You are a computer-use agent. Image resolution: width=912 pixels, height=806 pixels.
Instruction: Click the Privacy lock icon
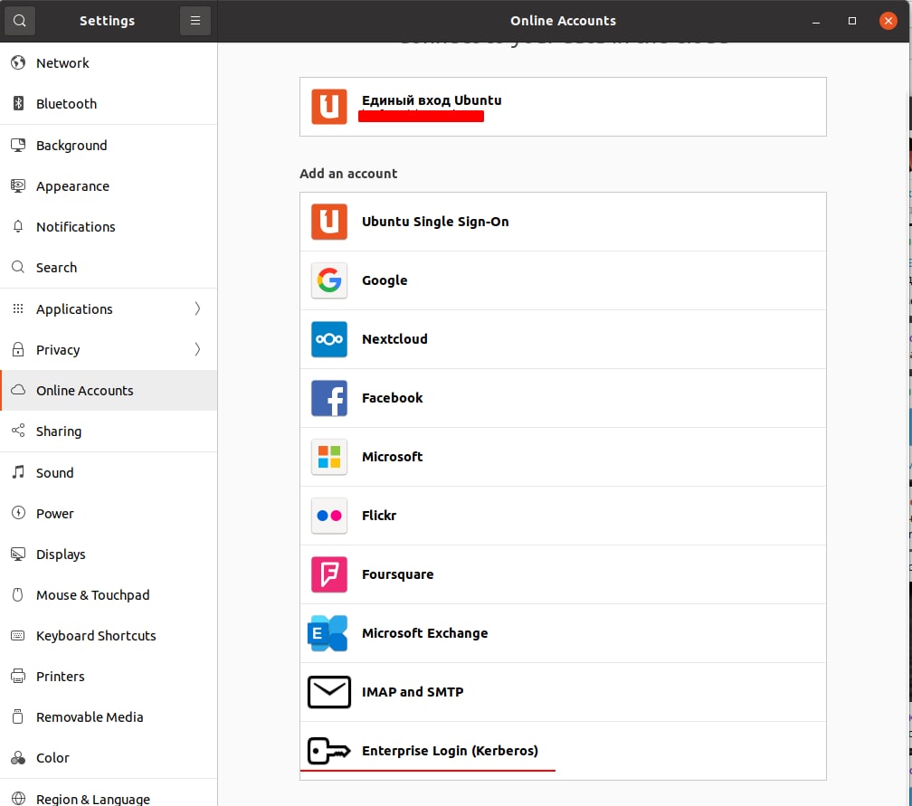click(18, 349)
